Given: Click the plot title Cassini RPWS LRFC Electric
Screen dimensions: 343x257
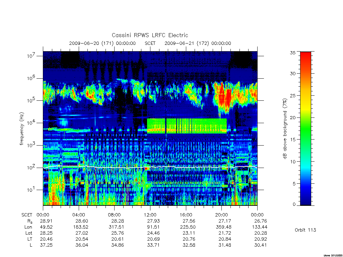Looking at the screenshot, I should tap(150, 35).
